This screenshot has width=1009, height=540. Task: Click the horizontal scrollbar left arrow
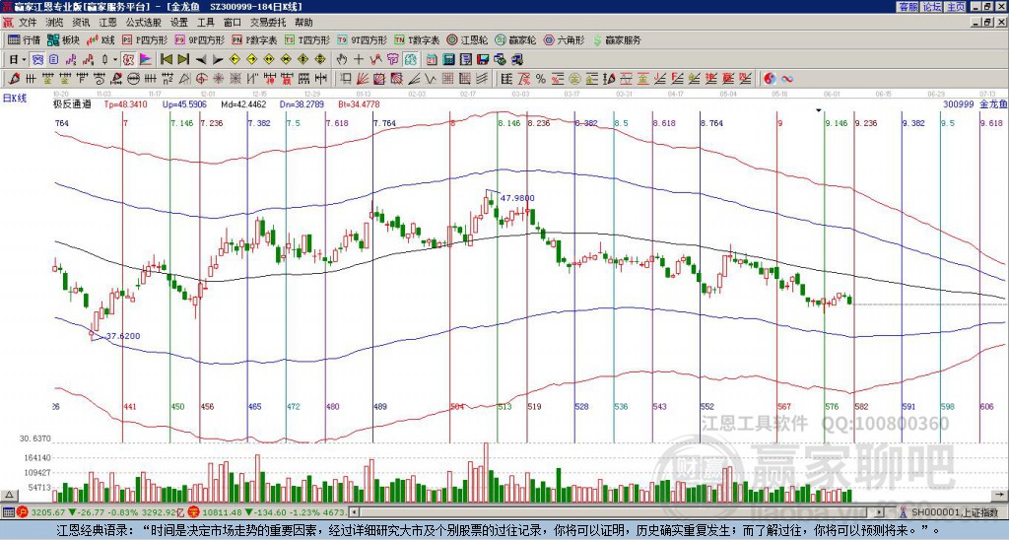click(354, 513)
